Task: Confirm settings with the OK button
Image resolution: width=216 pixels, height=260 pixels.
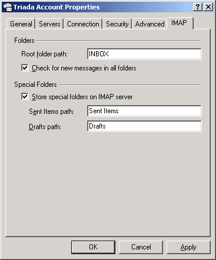Action: click(93, 247)
